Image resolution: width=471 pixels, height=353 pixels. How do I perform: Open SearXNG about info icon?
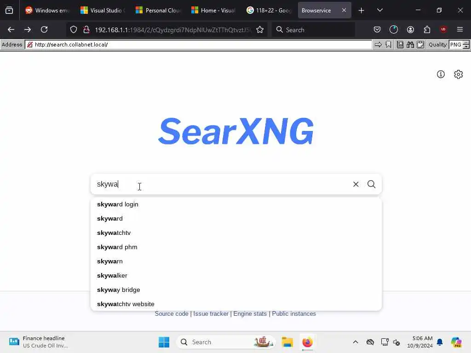441,74
